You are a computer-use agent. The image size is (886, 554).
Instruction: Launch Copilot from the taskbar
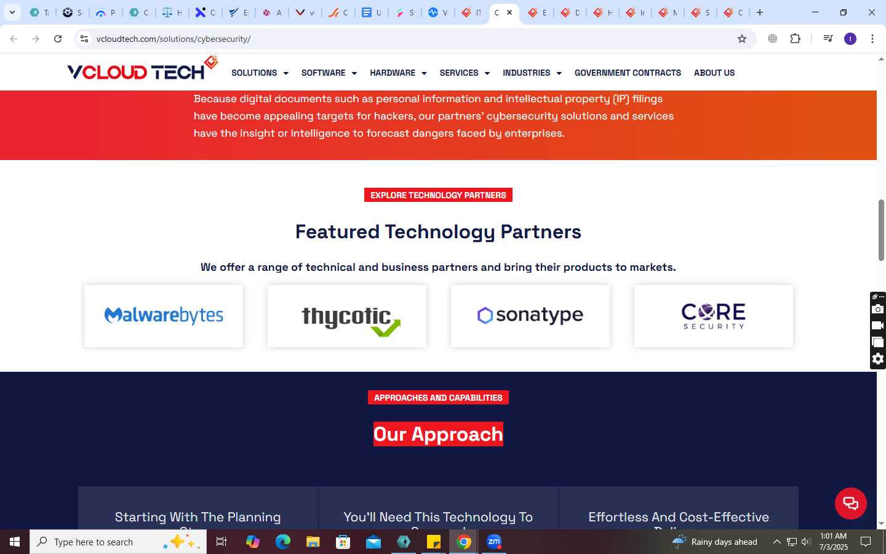click(253, 542)
